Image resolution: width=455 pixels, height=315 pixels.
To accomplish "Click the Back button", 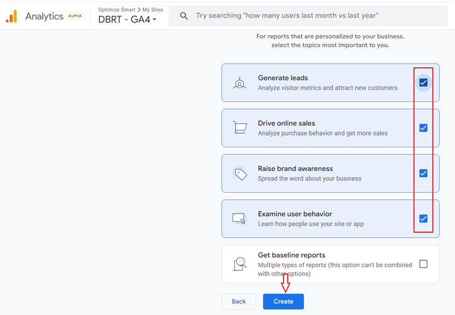I will pos(239,301).
